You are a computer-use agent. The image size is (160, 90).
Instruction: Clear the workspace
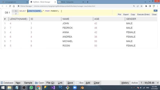point(97,83)
